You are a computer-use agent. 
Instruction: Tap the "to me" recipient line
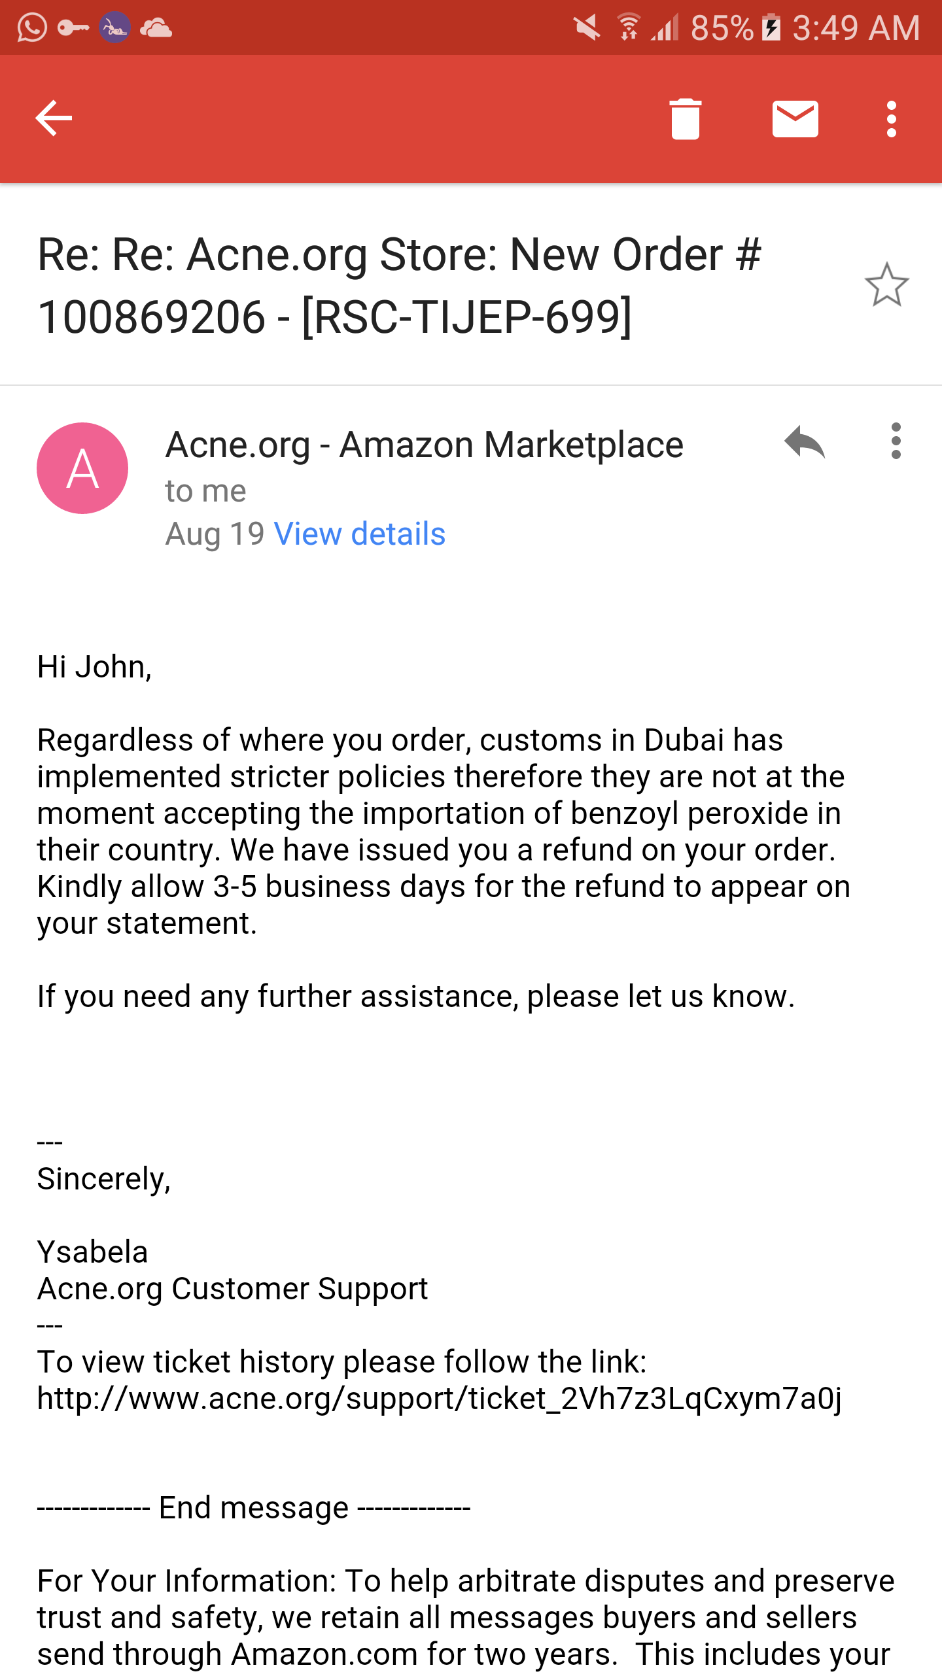tap(205, 491)
